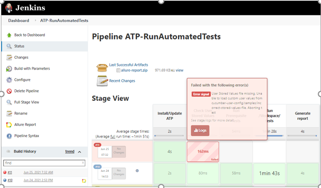Click the green Back to Dashboard arrow icon

(9, 35)
